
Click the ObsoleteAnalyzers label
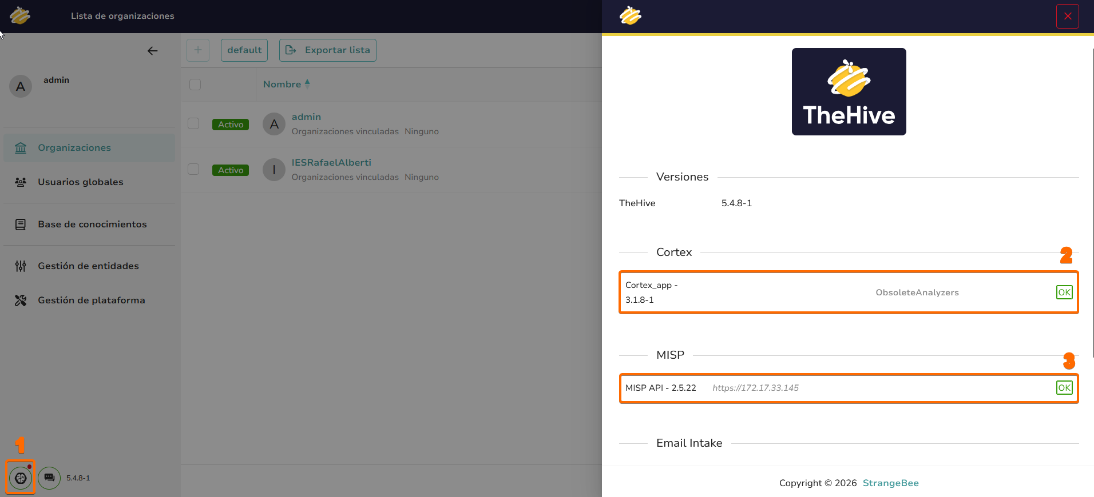click(x=917, y=292)
